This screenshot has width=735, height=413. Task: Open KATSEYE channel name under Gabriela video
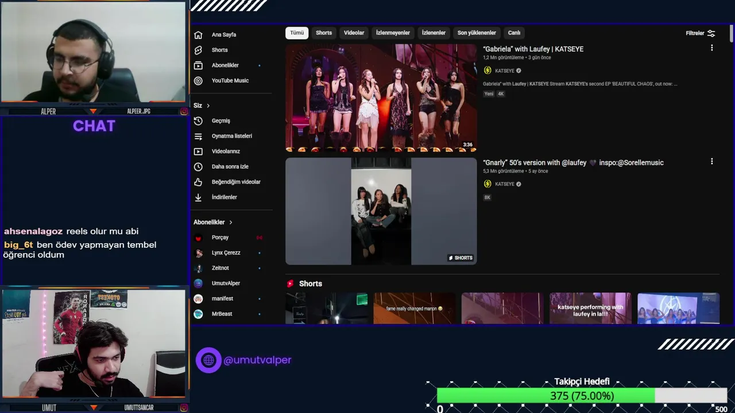[x=505, y=71]
